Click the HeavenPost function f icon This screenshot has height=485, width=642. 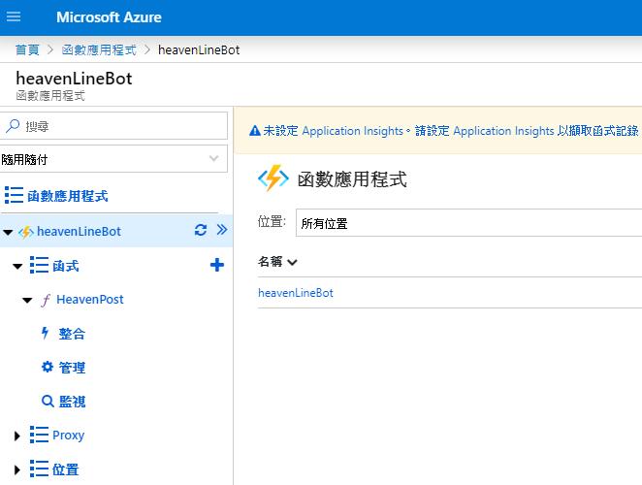click(46, 300)
